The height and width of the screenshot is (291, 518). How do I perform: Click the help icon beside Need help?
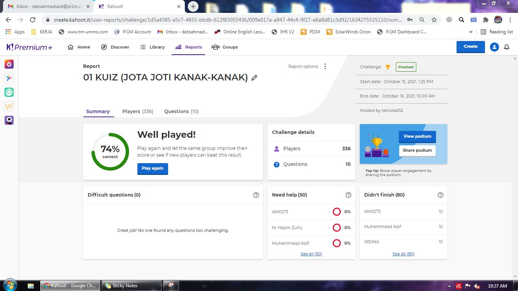click(x=348, y=195)
